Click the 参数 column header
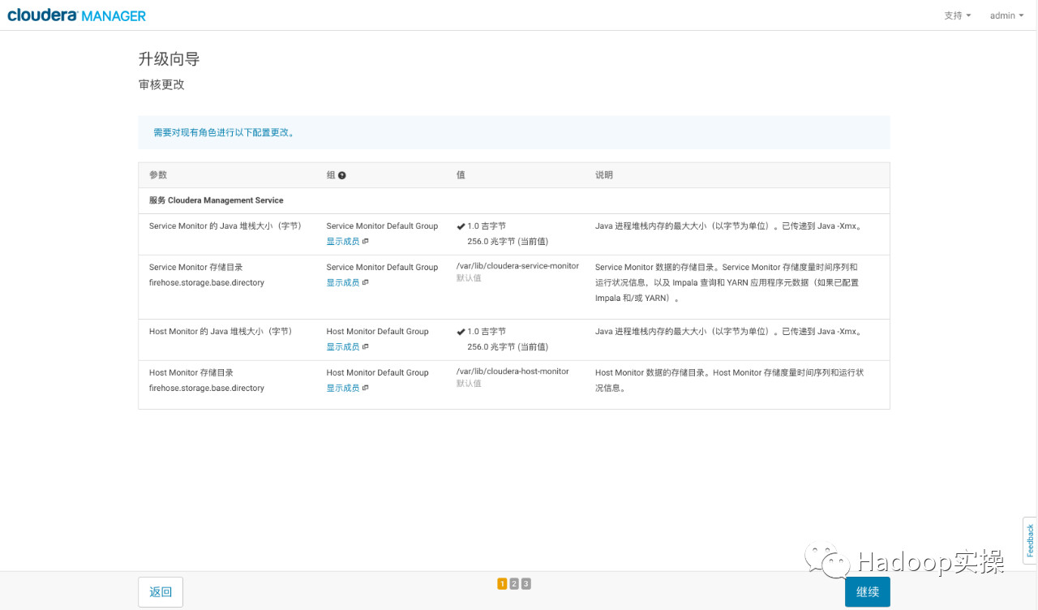Viewport: 1038px width, 610px height. (158, 175)
